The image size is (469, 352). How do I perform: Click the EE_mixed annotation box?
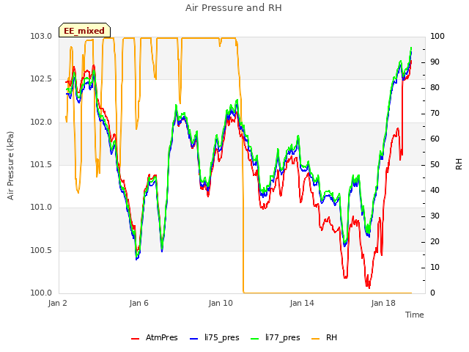coord(85,30)
